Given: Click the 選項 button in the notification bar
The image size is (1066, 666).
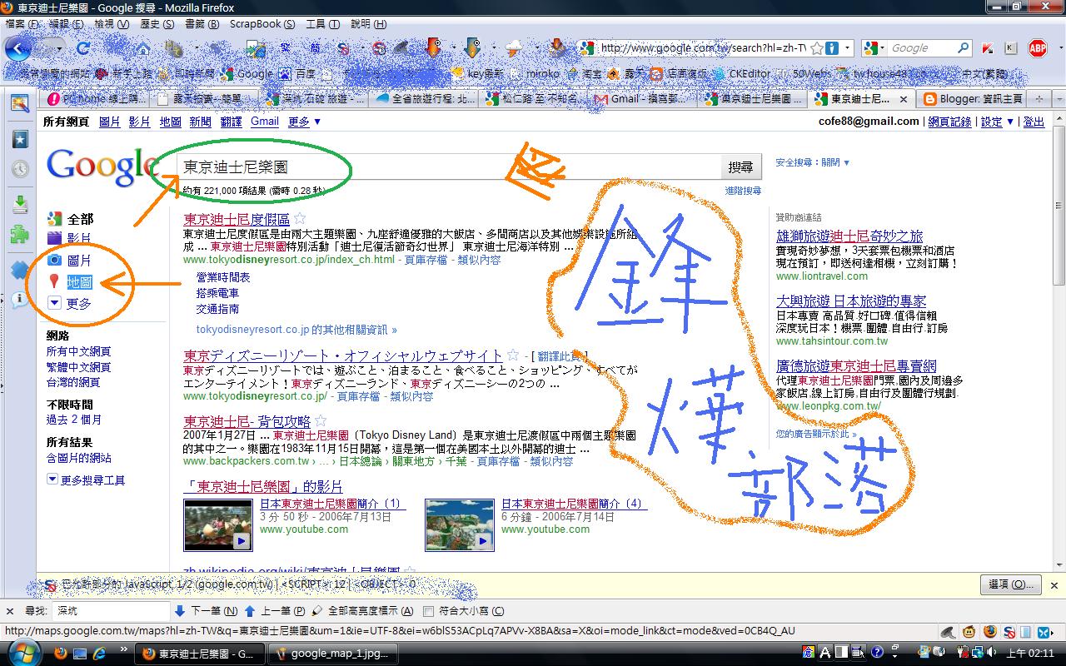Looking at the screenshot, I should [1012, 584].
